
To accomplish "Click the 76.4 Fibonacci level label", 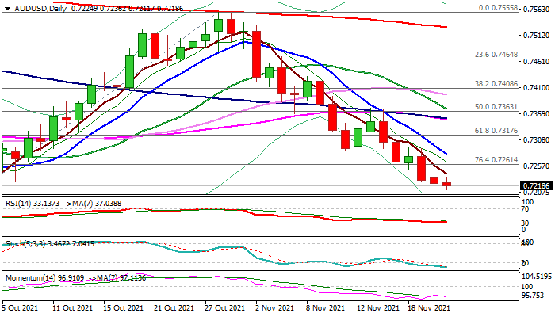I will point(496,160).
